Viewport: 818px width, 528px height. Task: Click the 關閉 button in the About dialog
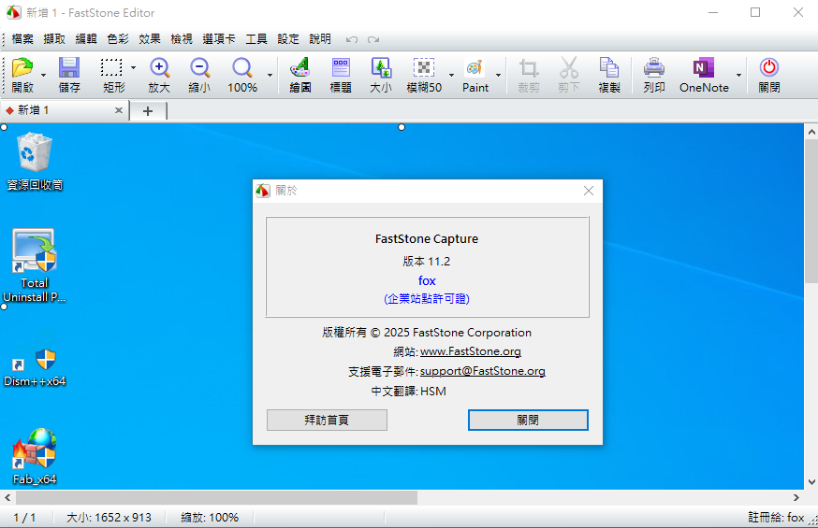pos(528,420)
